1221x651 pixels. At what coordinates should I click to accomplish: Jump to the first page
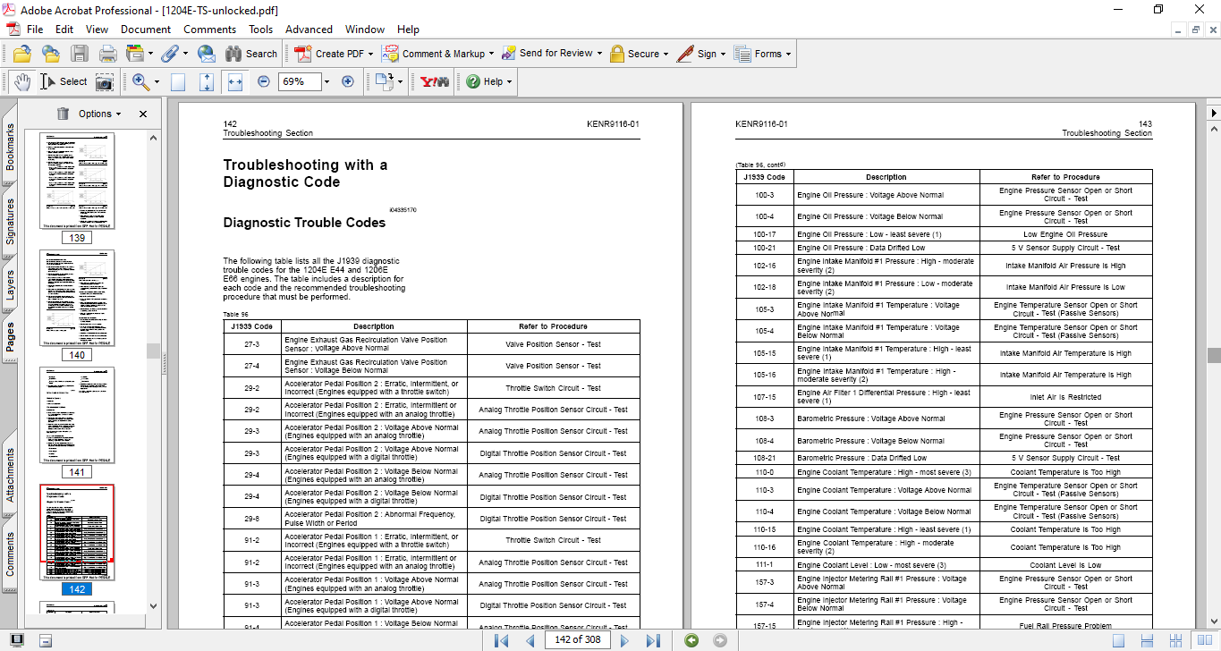coord(502,640)
